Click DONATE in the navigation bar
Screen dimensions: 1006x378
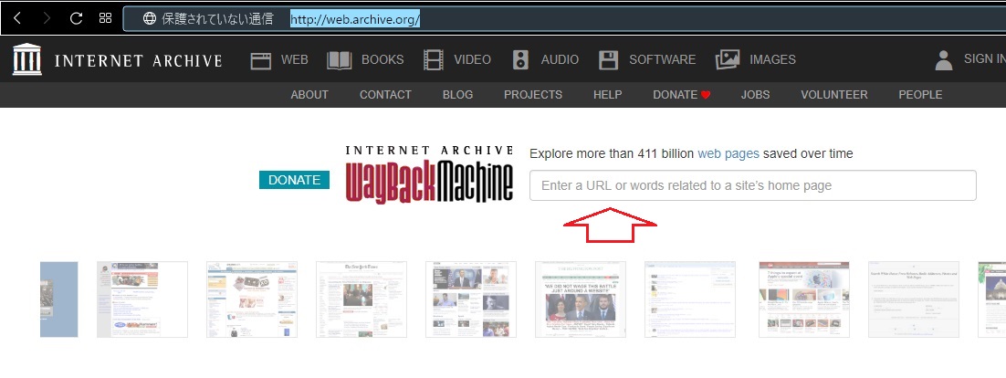click(x=681, y=94)
